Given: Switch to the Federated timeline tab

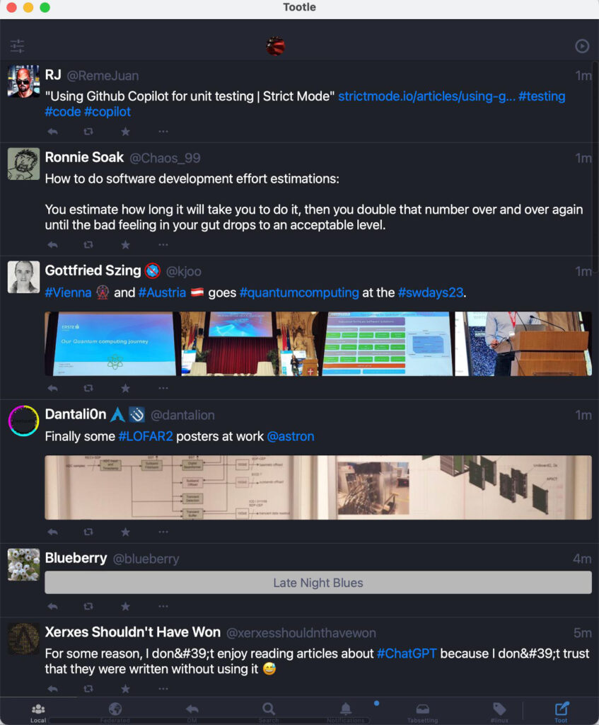Looking at the screenshot, I should (x=115, y=712).
